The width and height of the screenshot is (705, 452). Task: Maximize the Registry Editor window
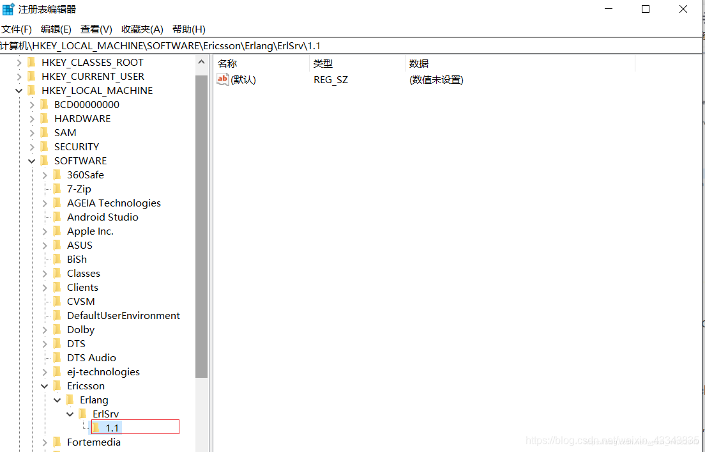tap(646, 9)
